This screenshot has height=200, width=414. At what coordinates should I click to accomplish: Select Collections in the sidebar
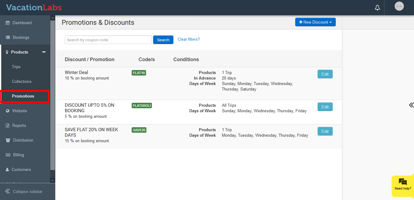tap(22, 81)
